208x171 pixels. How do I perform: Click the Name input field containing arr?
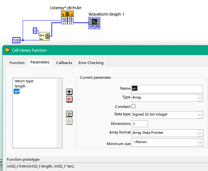pyautogui.click(x=167, y=89)
